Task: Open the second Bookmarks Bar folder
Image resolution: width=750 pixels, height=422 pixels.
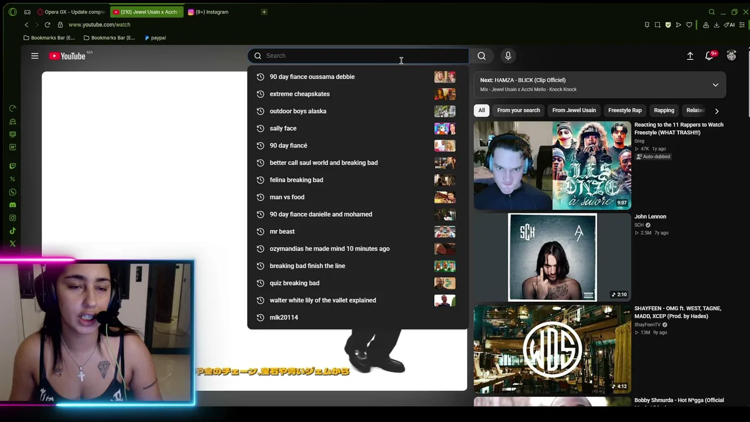Action: (110, 38)
